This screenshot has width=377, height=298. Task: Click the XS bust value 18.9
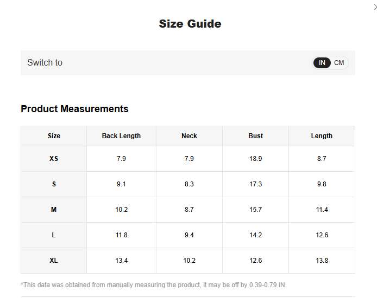click(x=255, y=159)
